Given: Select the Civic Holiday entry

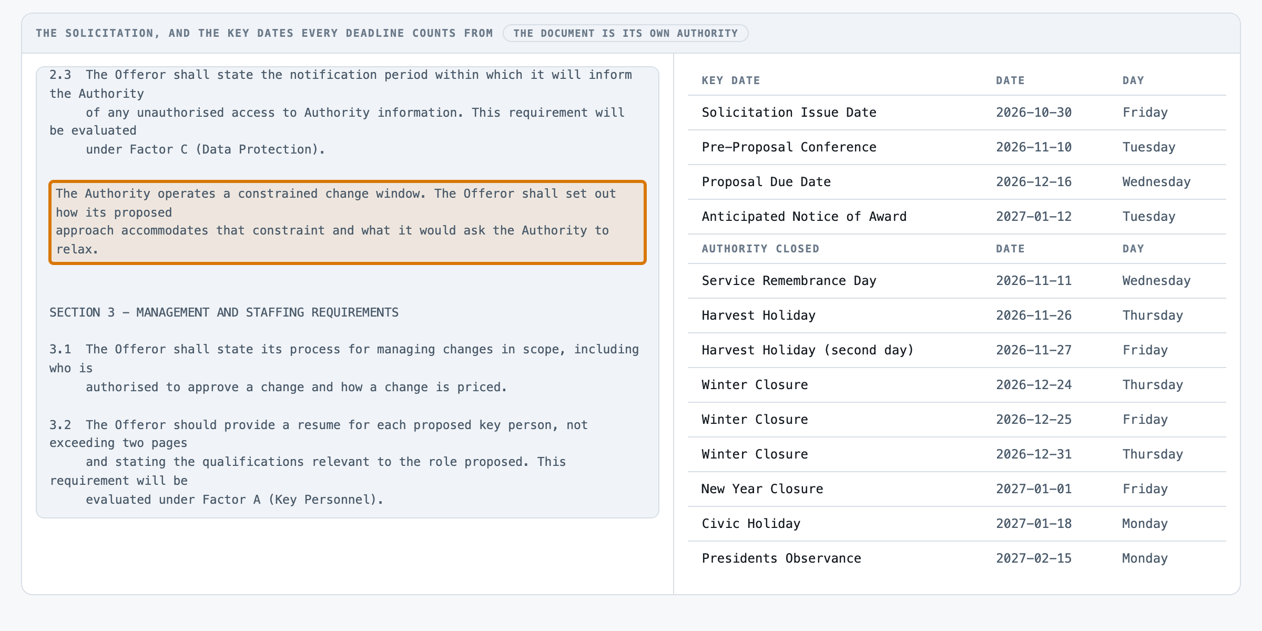Looking at the screenshot, I should (x=956, y=524).
